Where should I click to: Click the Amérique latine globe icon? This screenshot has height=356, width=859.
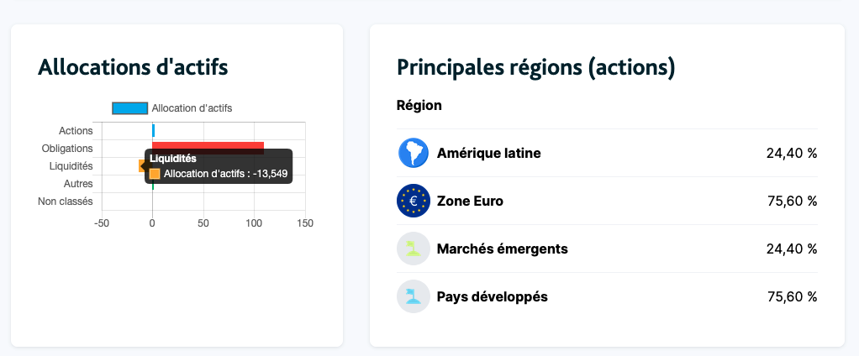click(413, 153)
